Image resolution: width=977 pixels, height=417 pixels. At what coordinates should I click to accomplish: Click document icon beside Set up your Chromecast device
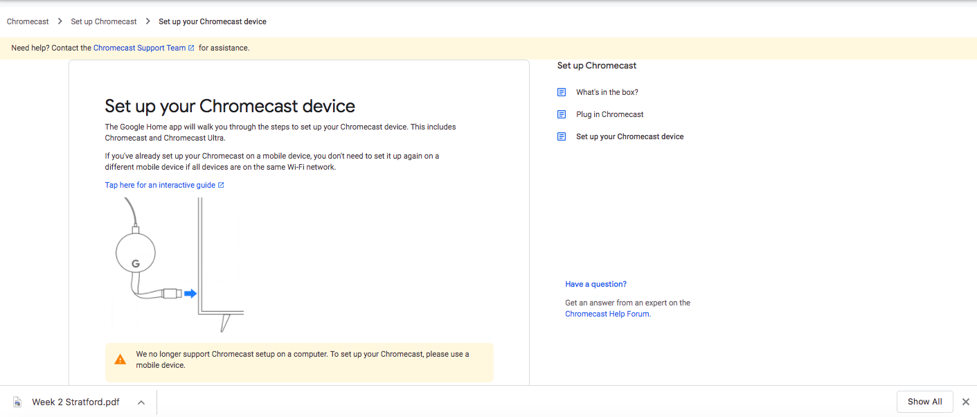562,136
